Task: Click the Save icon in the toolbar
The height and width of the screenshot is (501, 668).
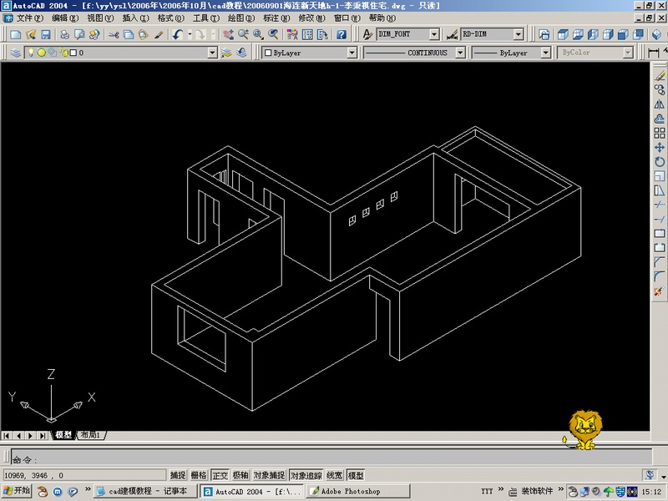Action: tap(46, 34)
